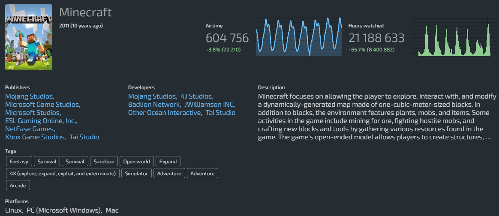Select the 4X explore, expand, exploit tag
This screenshot has width=499, height=216.
[x=63, y=174]
